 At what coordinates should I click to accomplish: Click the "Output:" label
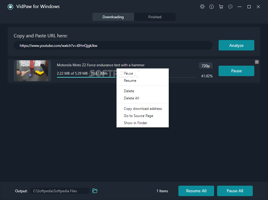coord(21,191)
